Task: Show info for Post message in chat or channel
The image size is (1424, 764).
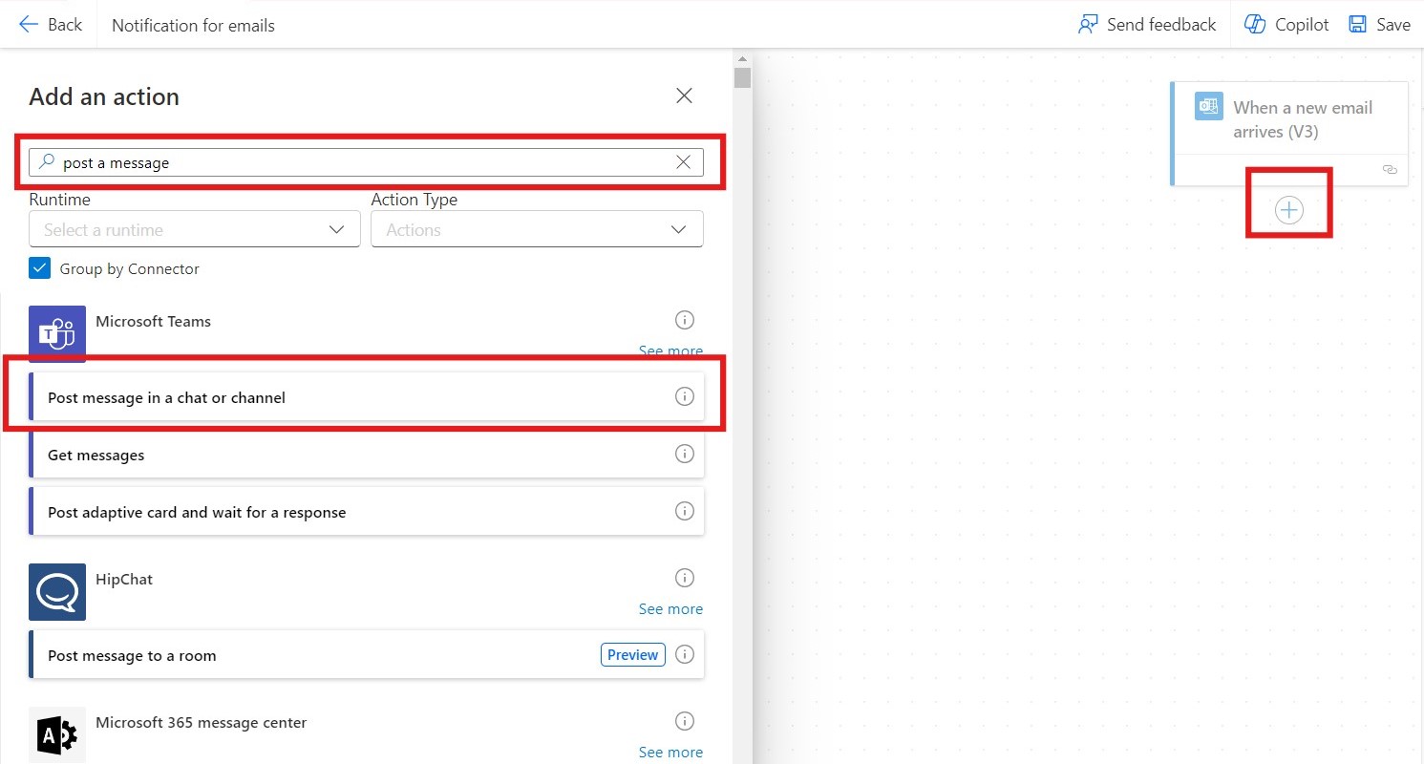Action: tap(685, 396)
